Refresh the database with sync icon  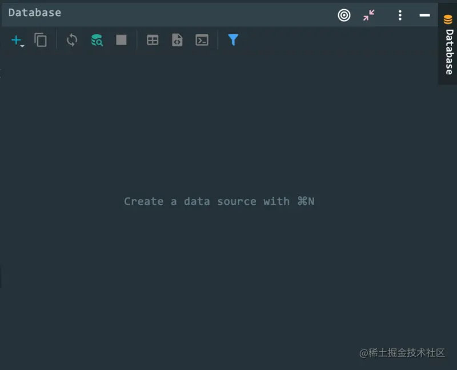pyautogui.click(x=72, y=40)
